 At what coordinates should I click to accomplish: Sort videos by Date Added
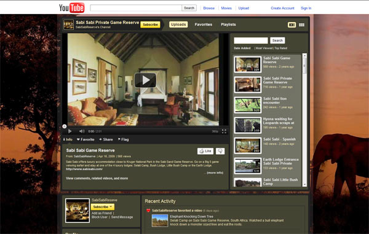242,48
